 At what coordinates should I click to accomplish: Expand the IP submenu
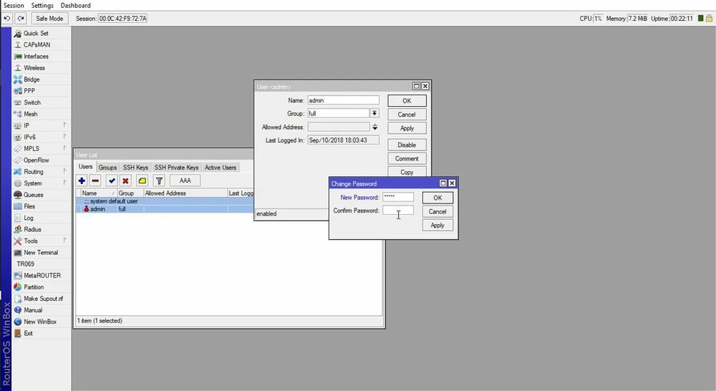tap(41, 125)
